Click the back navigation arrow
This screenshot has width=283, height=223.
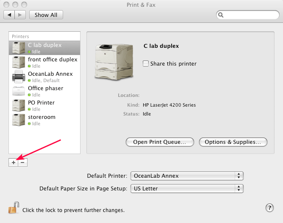pyautogui.click(x=9, y=15)
